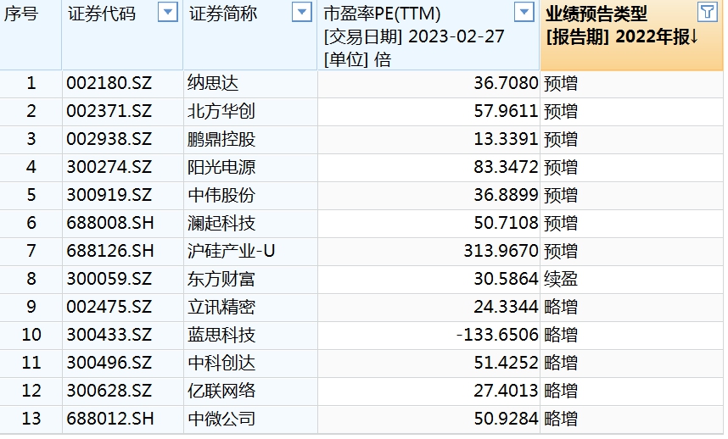Select PE value 50.7108

(x=506, y=223)
